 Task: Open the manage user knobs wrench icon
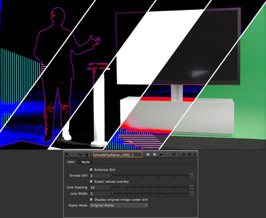coord(86,155)
